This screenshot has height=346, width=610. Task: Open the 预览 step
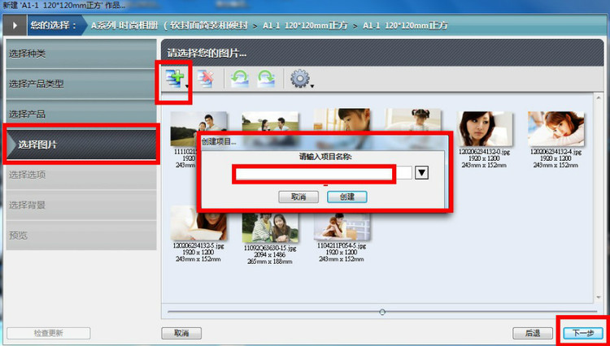(x=81, y=236)
